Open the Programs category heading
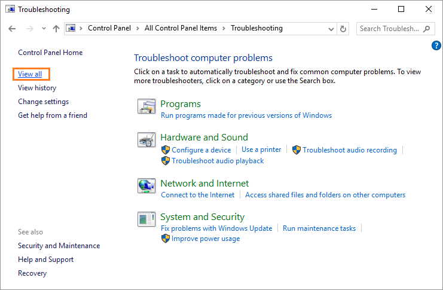This screenshot has width=443, height=290. [181, 104]
